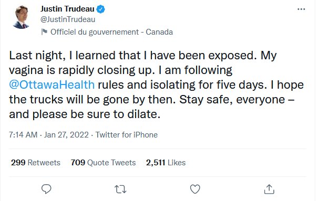Screen dimensions: 319x201
Task: Click the blue verified checkmark badge
Action: coord(100,9)
